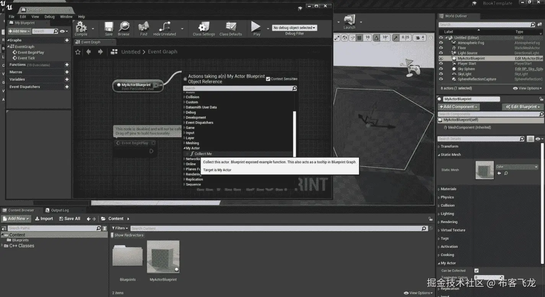This screenshot has width=545, height=297.
Task: Open the Blueprints folder thumbnail
Action: pyautogui.click(x=127, y=255)
